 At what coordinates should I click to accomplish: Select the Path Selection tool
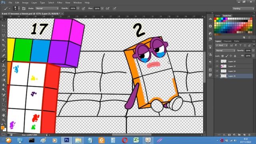(4, 105)
